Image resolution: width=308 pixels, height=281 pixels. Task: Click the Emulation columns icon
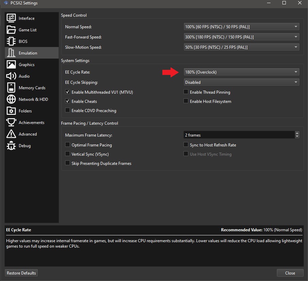coord(11,53)
